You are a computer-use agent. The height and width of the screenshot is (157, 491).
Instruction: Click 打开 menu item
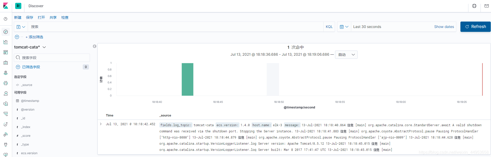pos(41,17)
